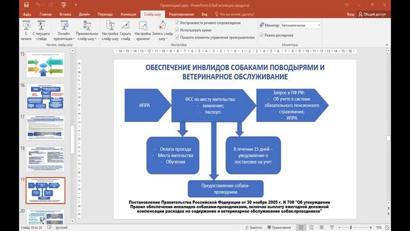Select slide 16 thumbnail
Viewport: 410px width, 231px height.
[45, 96]
